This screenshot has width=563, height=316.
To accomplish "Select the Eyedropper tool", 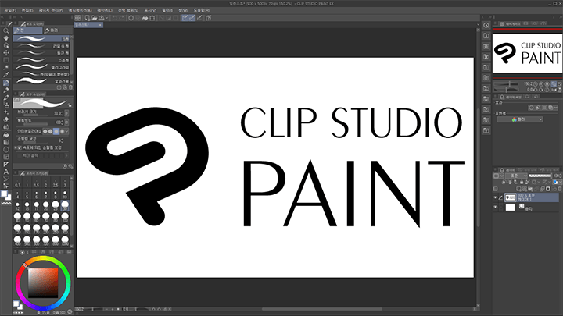I will [6, 75].
